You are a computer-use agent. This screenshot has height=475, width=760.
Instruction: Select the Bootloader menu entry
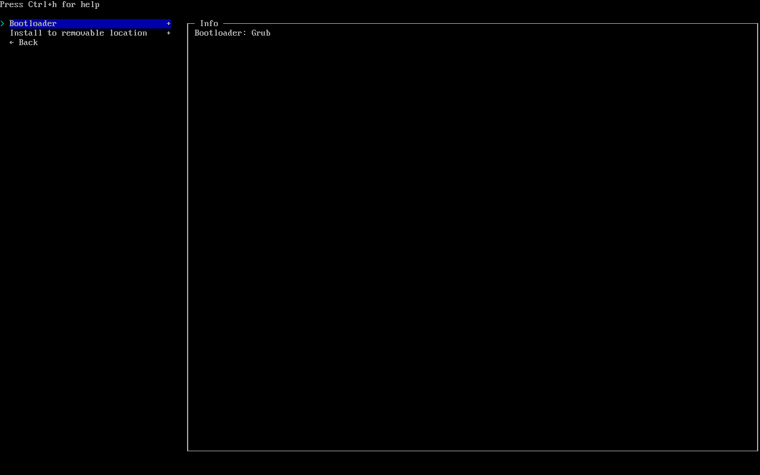[x=33, y=24]
